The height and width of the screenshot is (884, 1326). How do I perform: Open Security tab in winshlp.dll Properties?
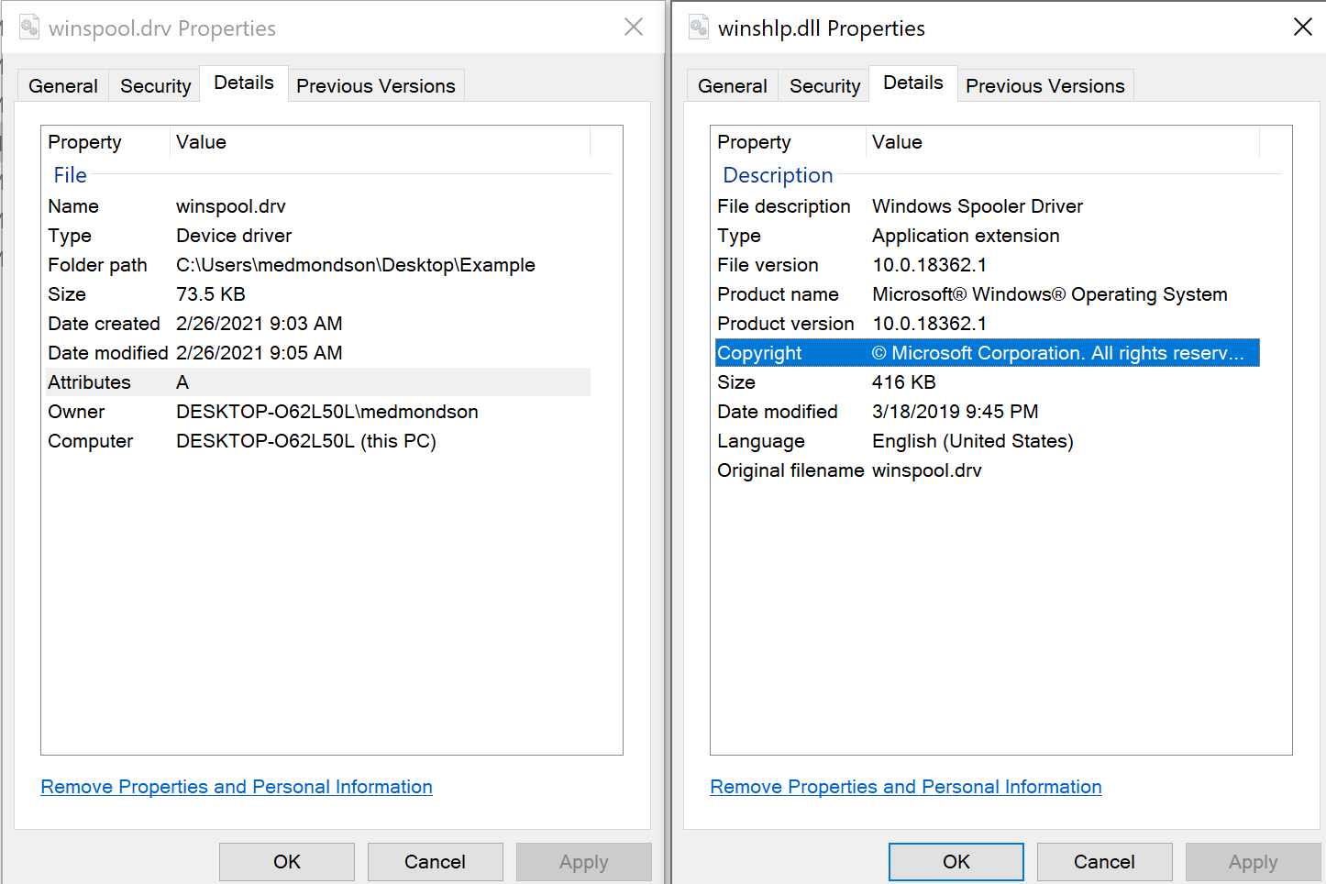pyautogui.click(x=825, y=85)
